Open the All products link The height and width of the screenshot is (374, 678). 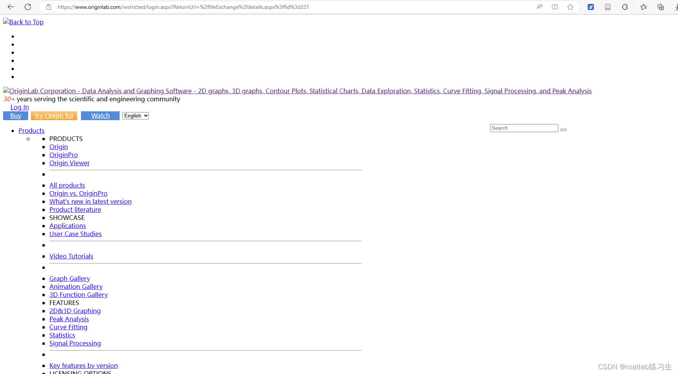pos(67,185)
